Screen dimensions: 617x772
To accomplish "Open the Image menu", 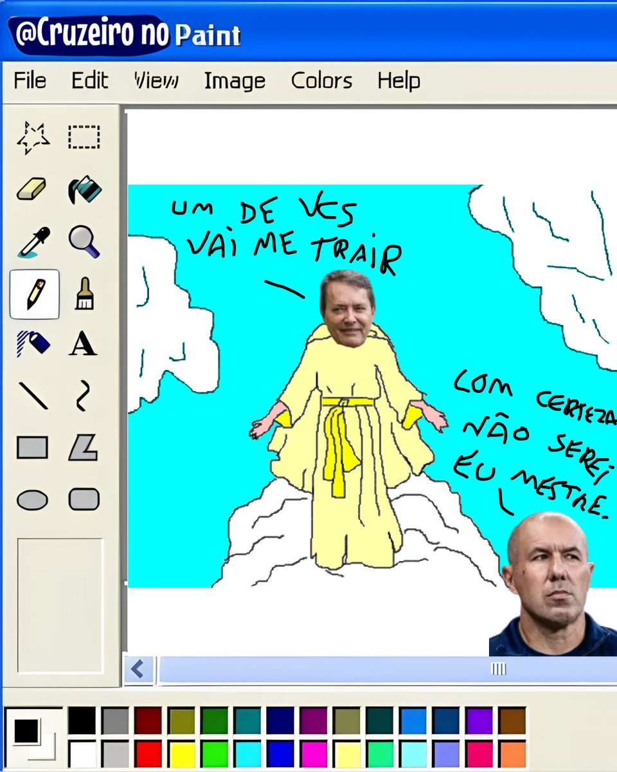I will coord(234,80).
